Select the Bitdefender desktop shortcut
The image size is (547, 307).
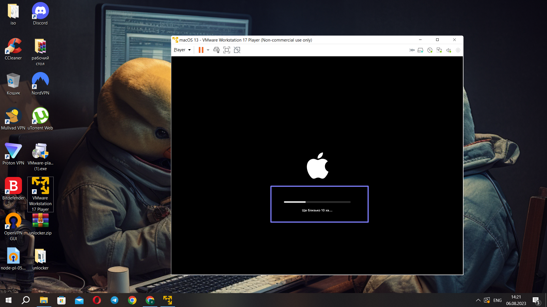click(13, 189)
